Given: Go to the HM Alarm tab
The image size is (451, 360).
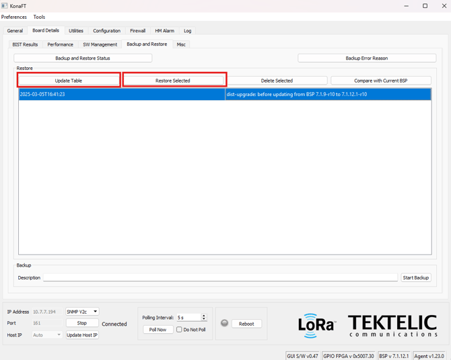Looking at the screenshot, I should [x=164, y=31].
